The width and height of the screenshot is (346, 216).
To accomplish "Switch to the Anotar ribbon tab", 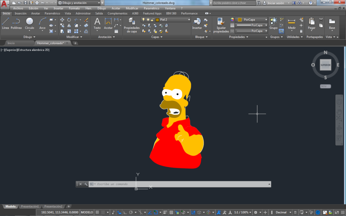I will pos(35,13).
